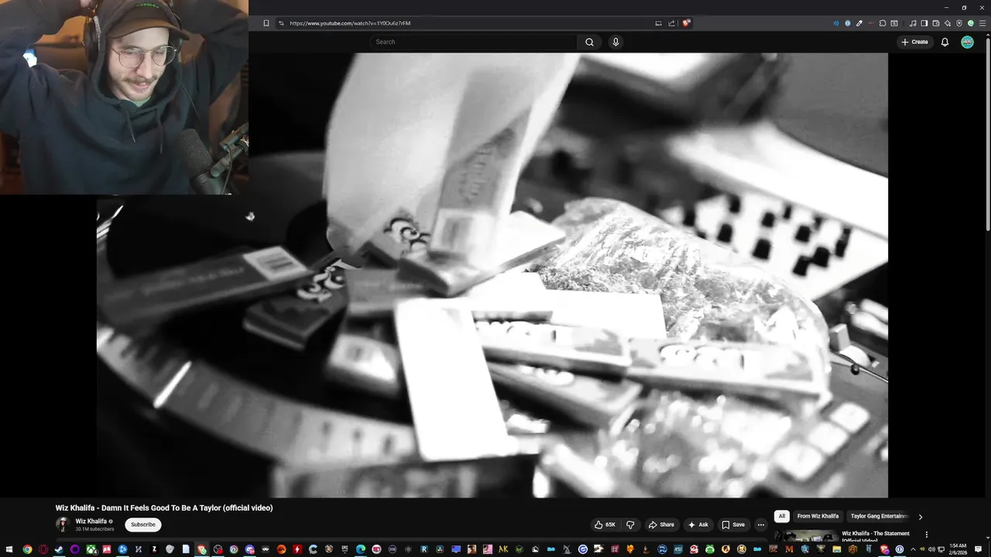Dislike the video

click(630, 525)
